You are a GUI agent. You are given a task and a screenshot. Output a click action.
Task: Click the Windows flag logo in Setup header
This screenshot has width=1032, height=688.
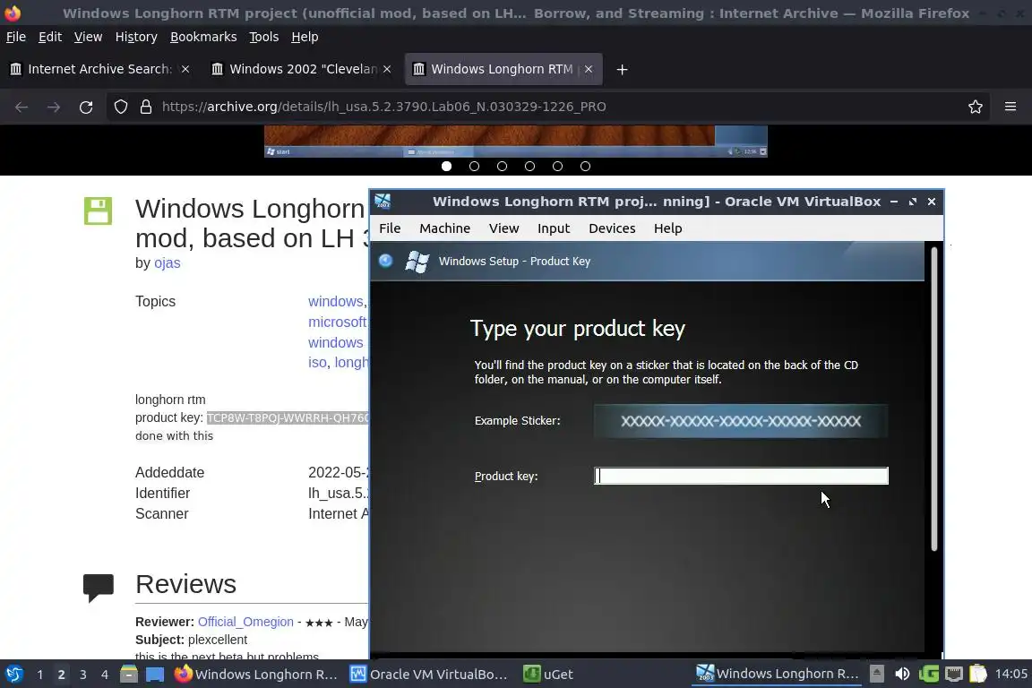pyautogui.click(x=417, y=262)
